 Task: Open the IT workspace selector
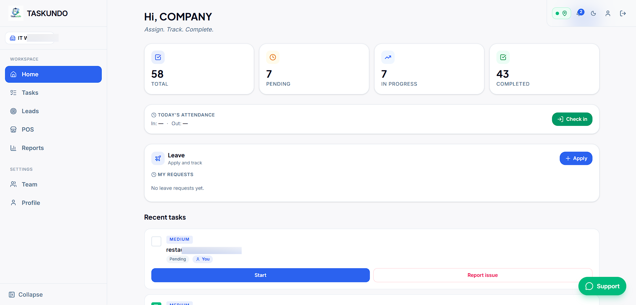pos(30,38)
